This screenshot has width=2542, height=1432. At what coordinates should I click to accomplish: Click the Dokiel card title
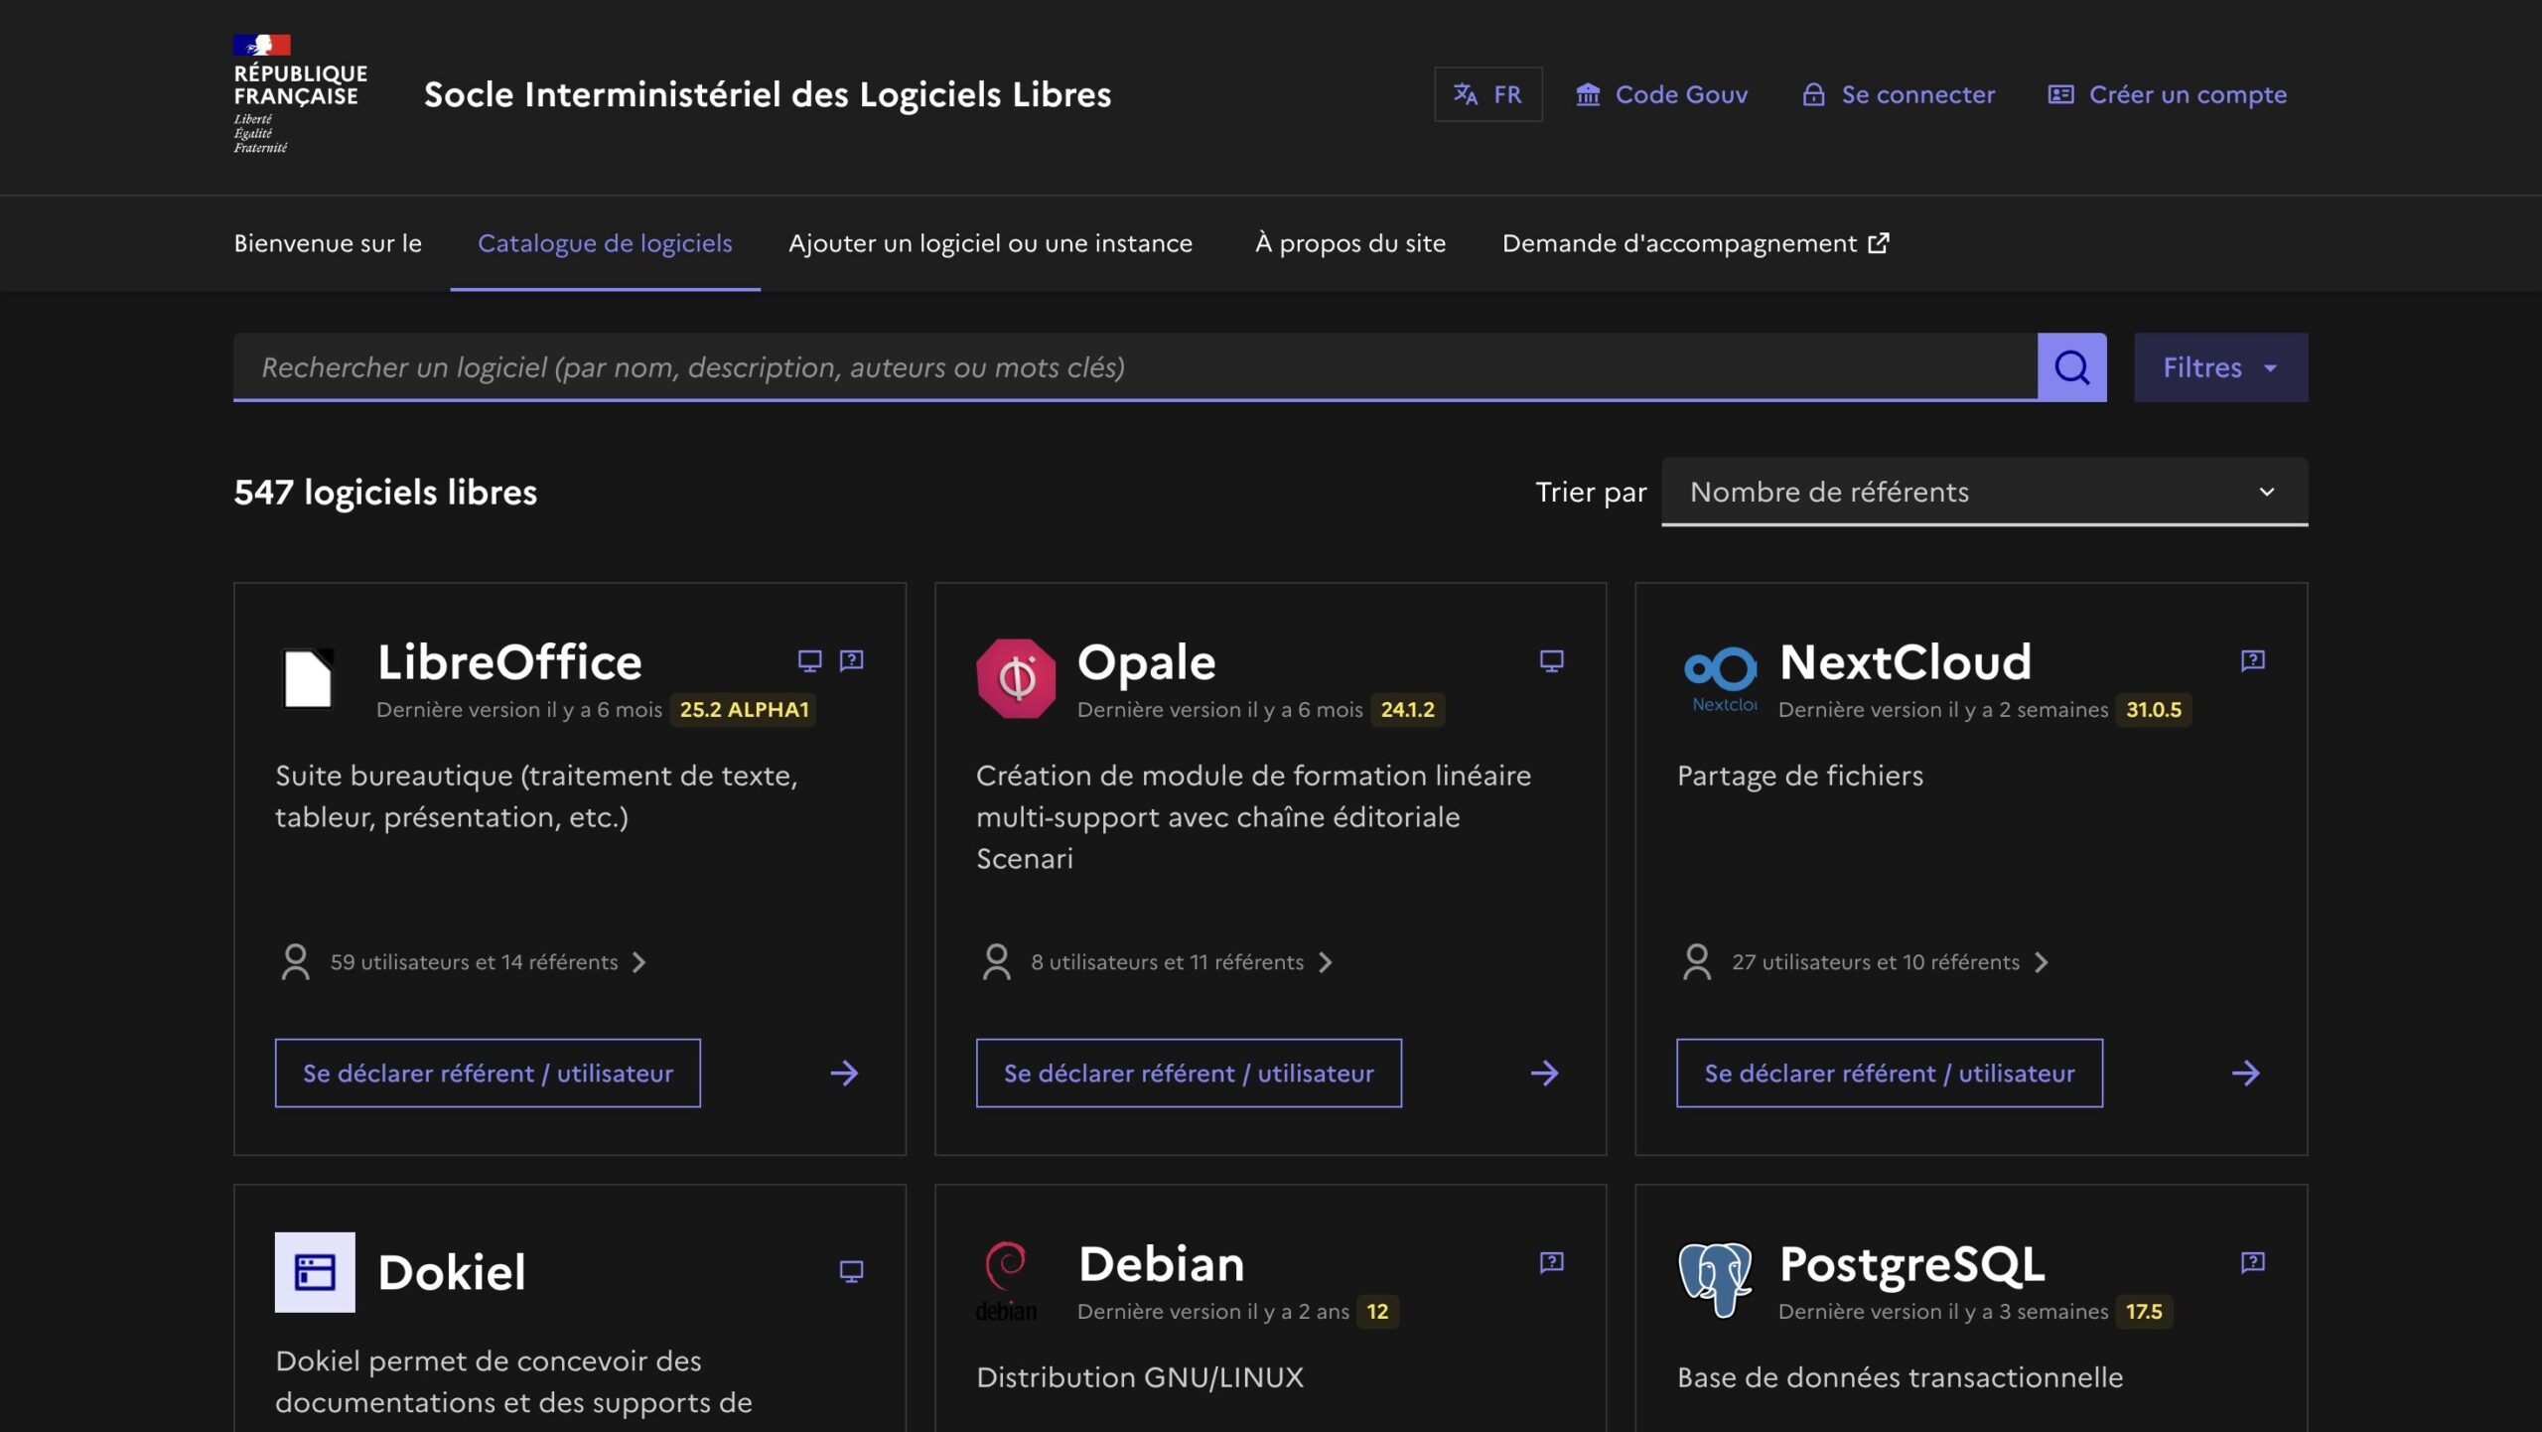[x=452, y=1272]
